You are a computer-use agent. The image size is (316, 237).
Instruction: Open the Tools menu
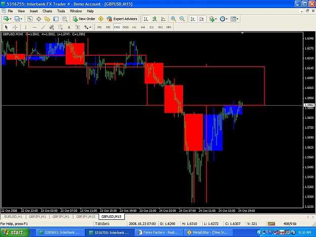pyautogui.click(x=61, y=11)
